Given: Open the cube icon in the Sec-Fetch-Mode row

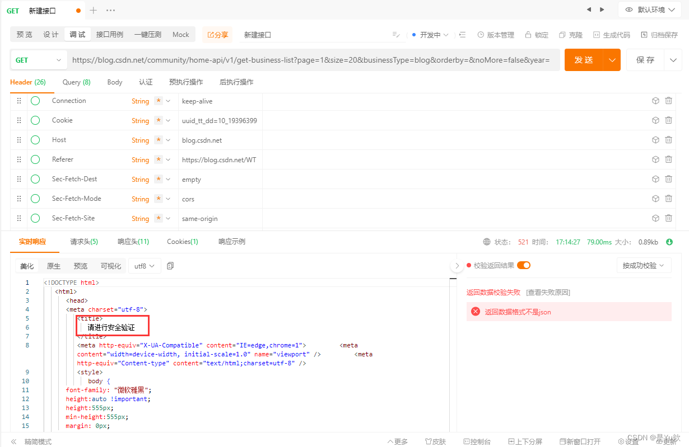Looking at the screenshot, I should 655,199.
